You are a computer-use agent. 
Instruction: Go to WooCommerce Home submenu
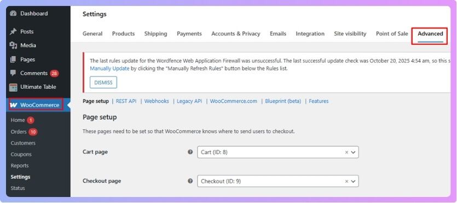click(18, 120)
